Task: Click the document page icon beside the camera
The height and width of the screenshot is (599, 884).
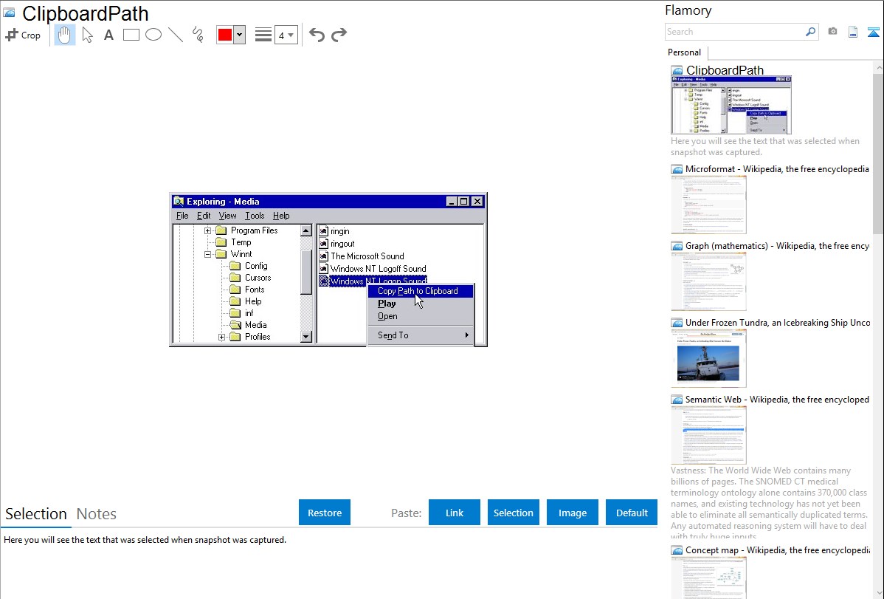Action: click(853, 32)
